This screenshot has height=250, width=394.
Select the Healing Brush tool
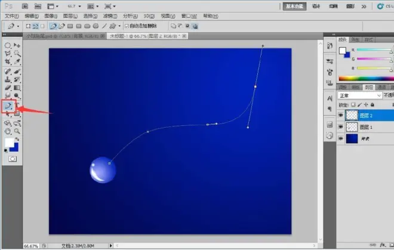pyautogui.click(x=8, y=72)
